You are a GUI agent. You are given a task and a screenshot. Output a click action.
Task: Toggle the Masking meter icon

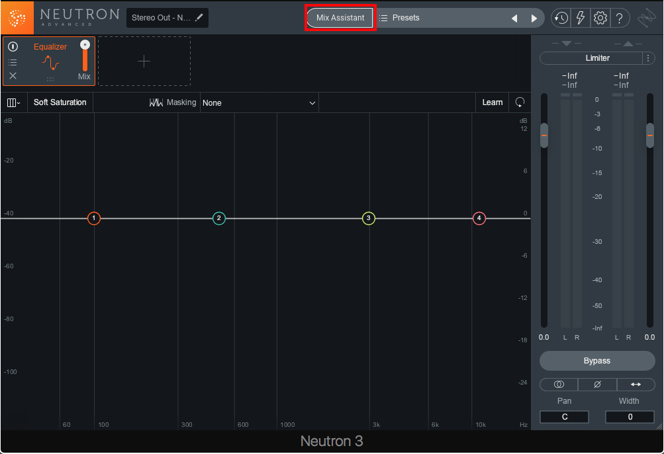coord(156,102)
